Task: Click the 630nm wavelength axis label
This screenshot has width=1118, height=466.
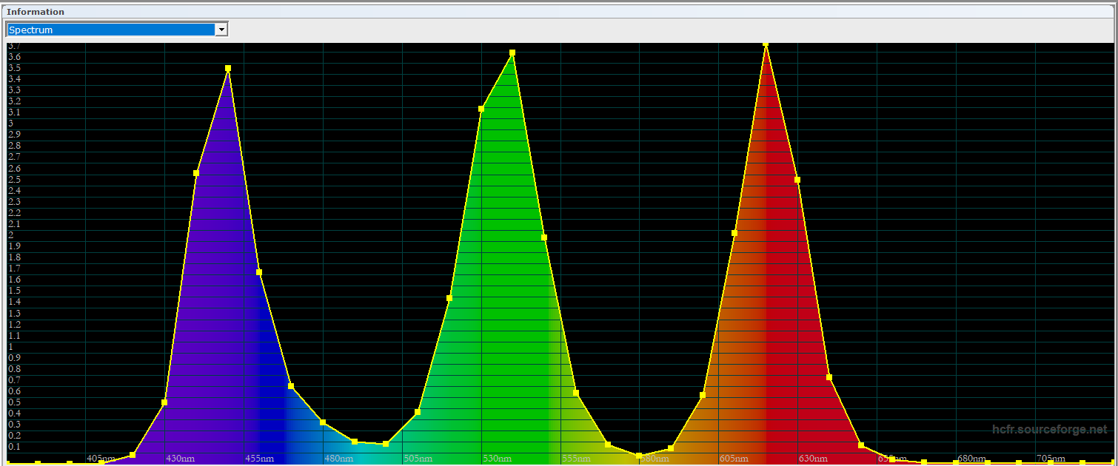Action: coord(814,459)
